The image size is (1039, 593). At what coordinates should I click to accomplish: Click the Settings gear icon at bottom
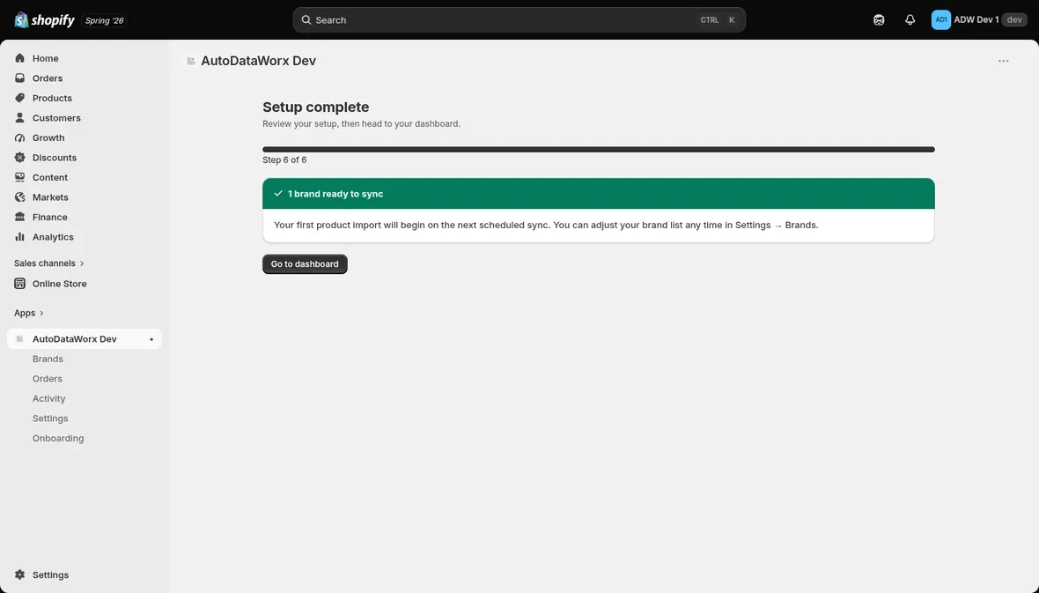(x=20, y=575)
